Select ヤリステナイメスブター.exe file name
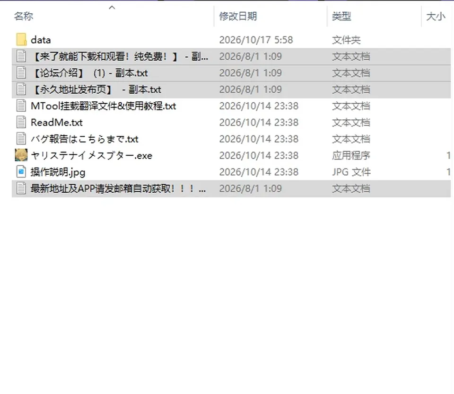This screenshot has height=394, width=454. (x=91, y=156)
